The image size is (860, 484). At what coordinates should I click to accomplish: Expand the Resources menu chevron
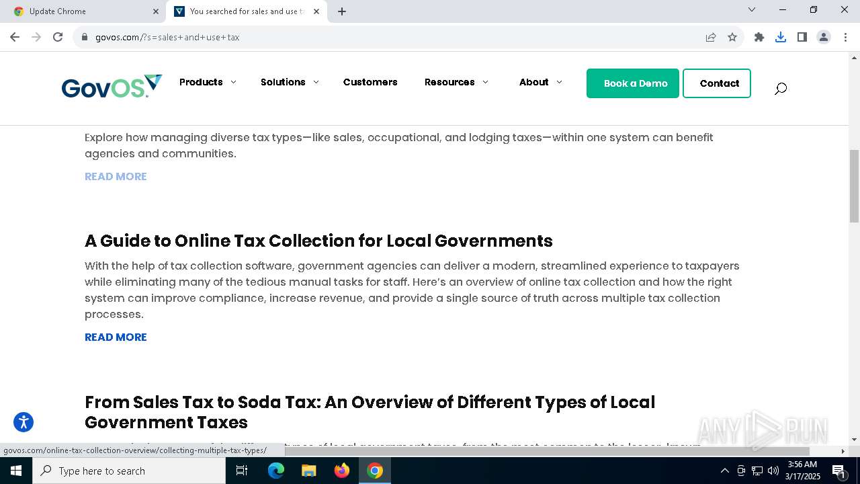click(485, 82)
